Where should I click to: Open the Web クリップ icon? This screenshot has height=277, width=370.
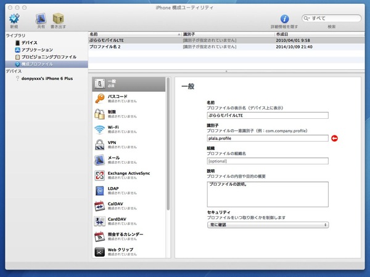100,252
